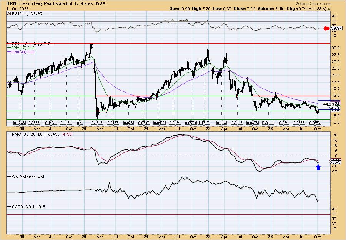Click the 0.0422 value box
Image resolution: width=346 pixels, height=240 pixels.
160,122
